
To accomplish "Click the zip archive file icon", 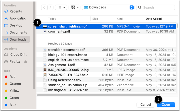I will tap(45, 85).
